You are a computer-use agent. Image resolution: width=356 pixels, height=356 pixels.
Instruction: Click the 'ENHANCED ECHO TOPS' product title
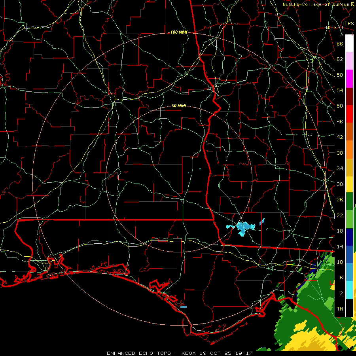click(138, 353)
